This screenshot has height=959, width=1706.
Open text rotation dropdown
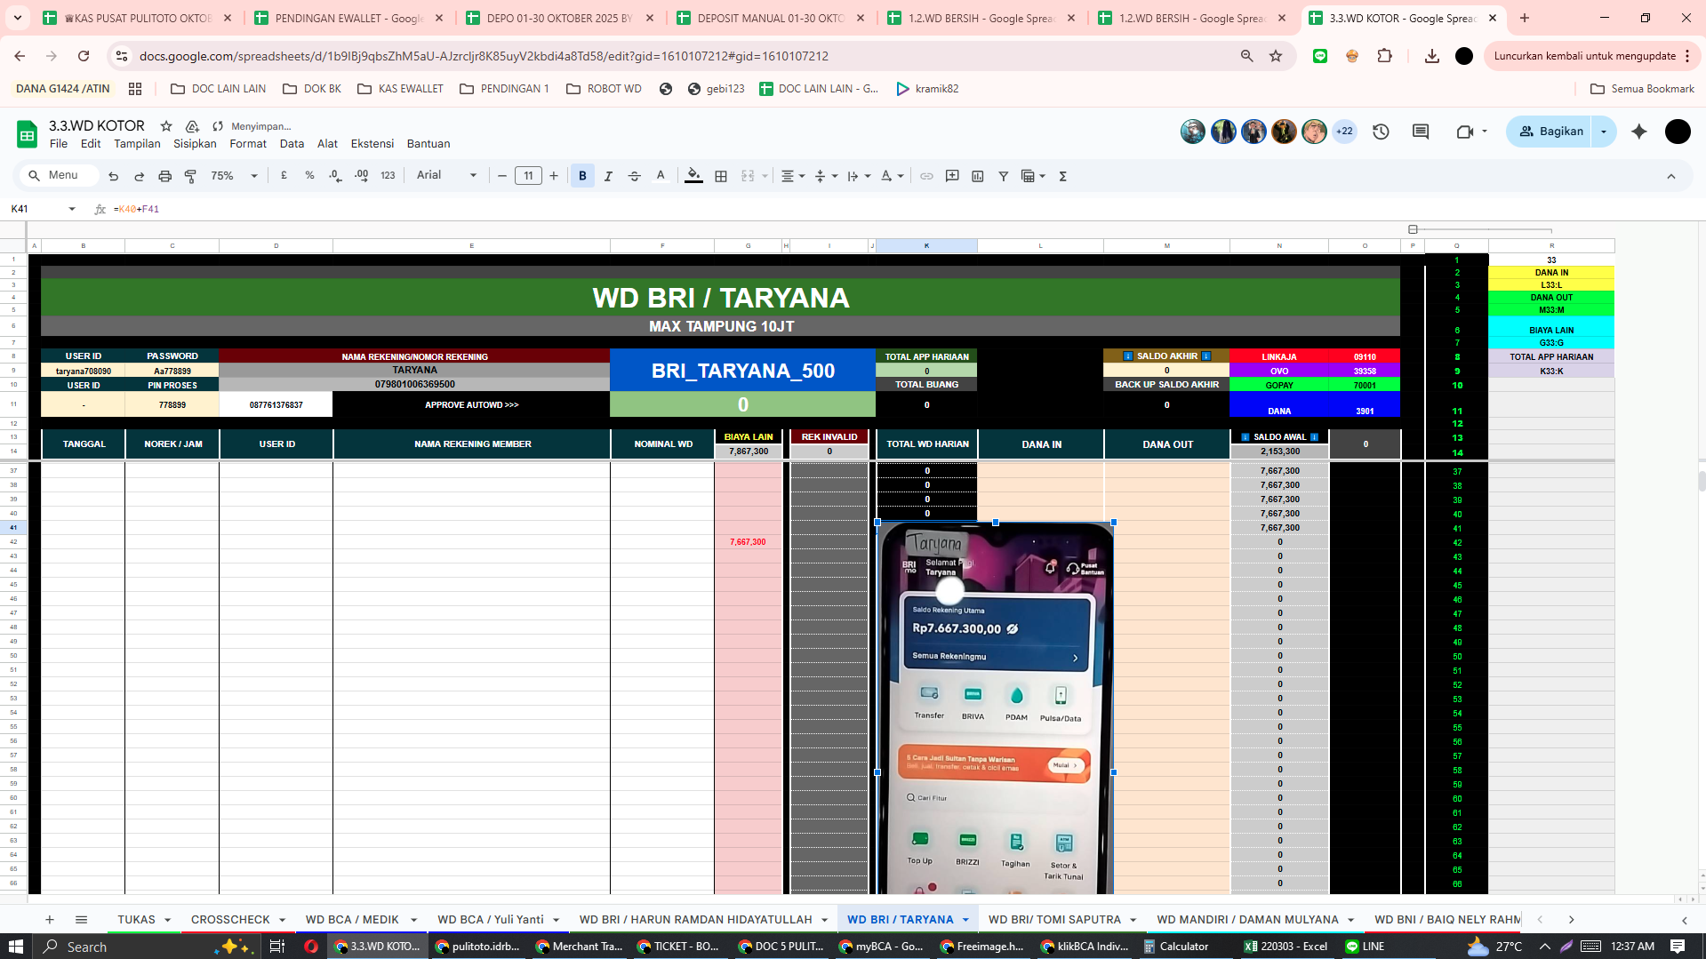tap(892, 176)
